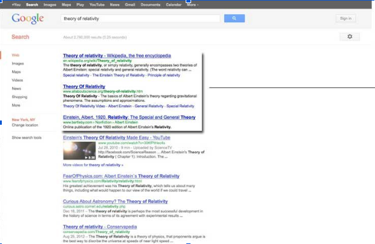Open the Principle of relativity sitelink
This screenshot has width=375, height=244.
164,75
